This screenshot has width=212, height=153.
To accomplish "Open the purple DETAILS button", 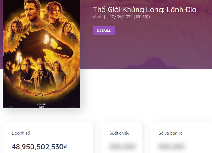I will [x=104, y=31].
